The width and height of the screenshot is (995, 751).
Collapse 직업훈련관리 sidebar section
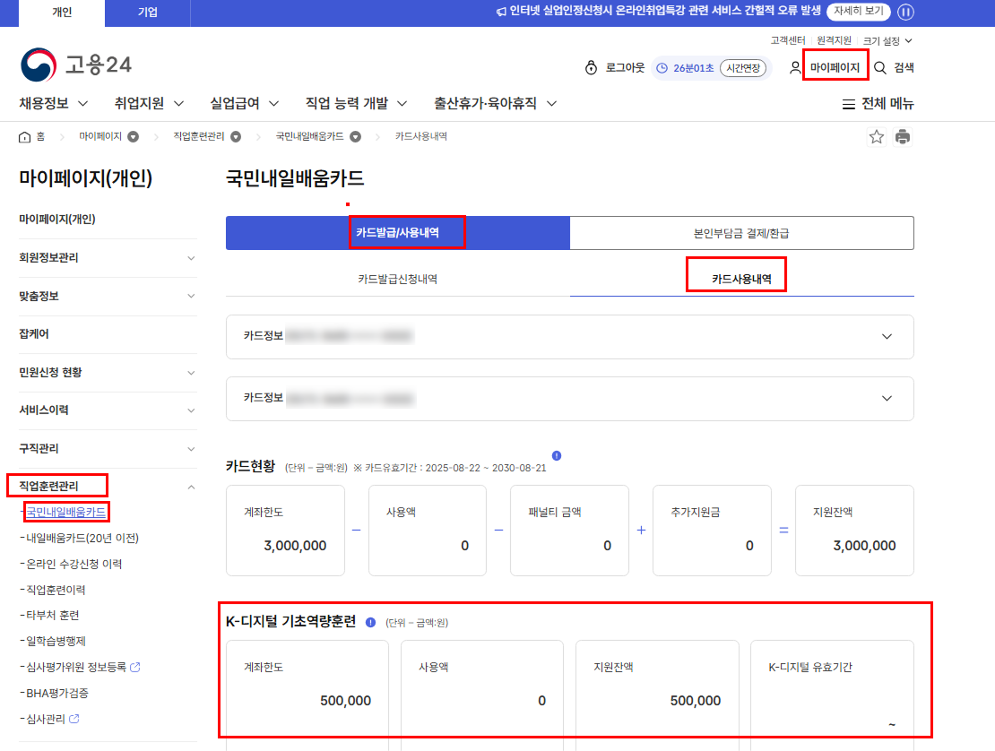click(191, 487)
